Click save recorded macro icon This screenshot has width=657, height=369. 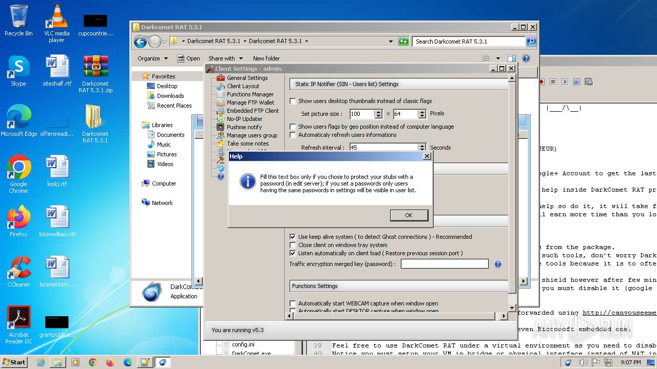click(589, 81)
